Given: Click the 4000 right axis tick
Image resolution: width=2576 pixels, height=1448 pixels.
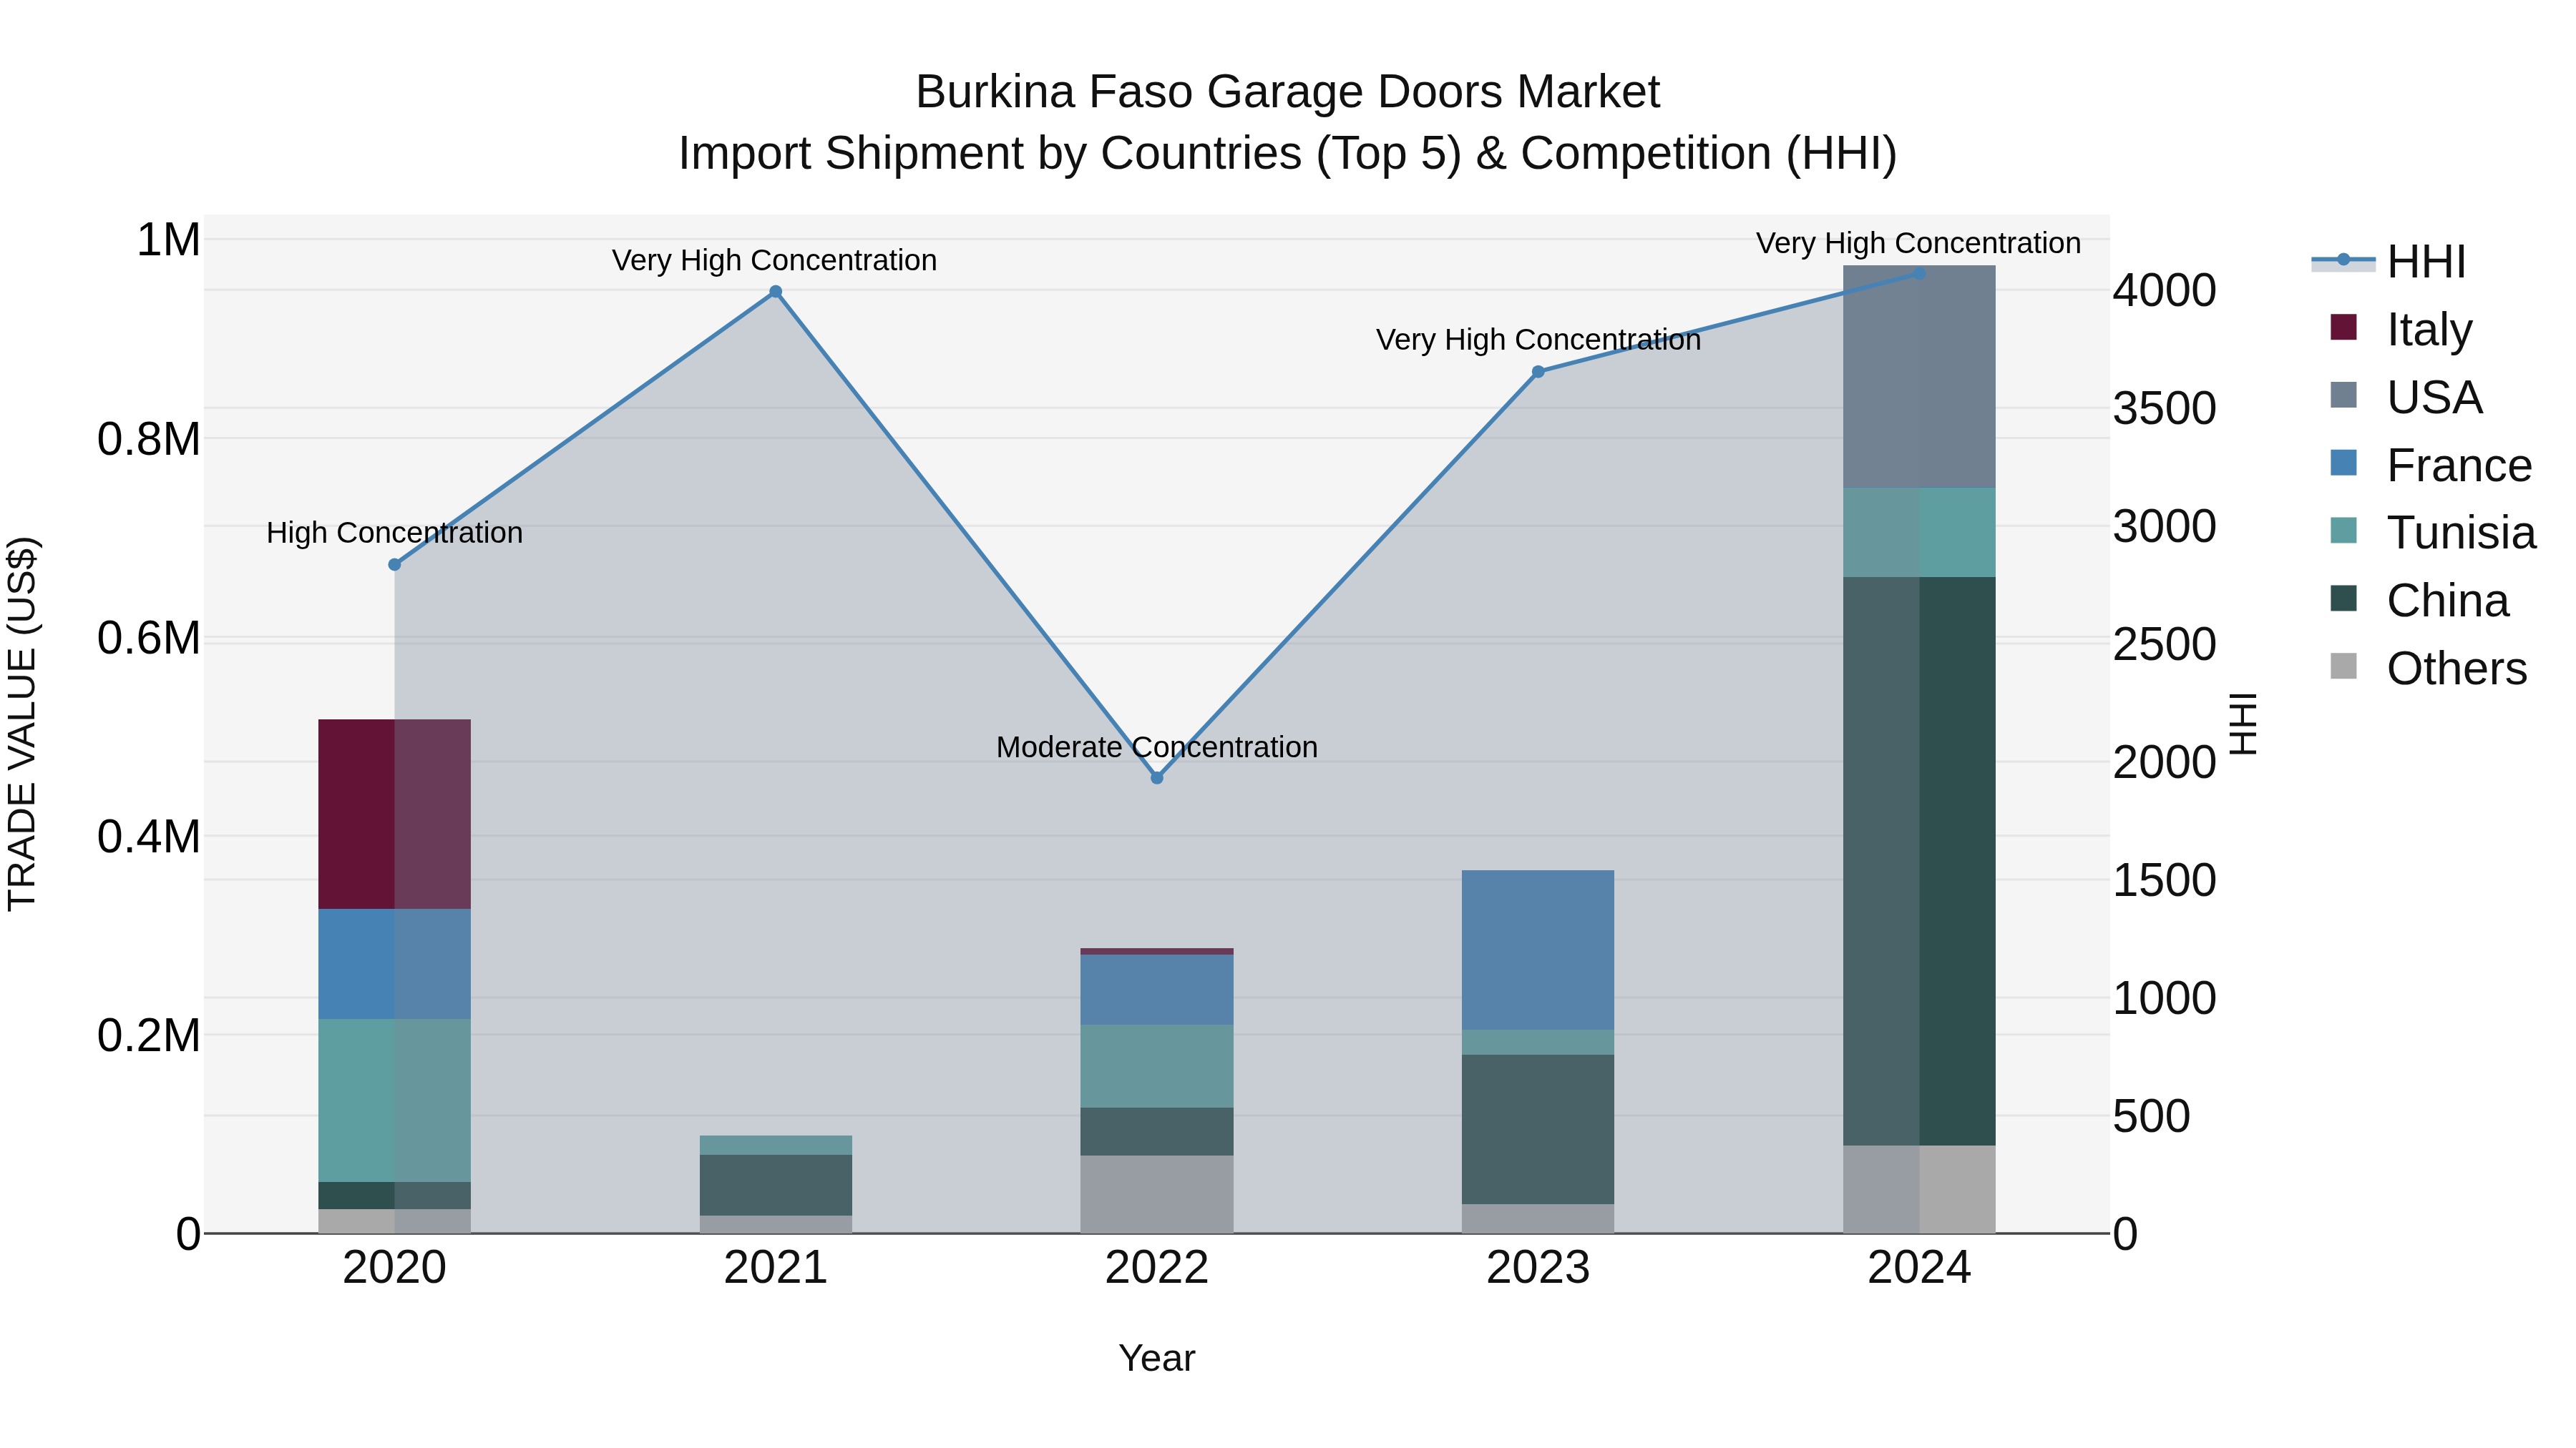Looking at the screenshot, I should tap(2165, 291).
